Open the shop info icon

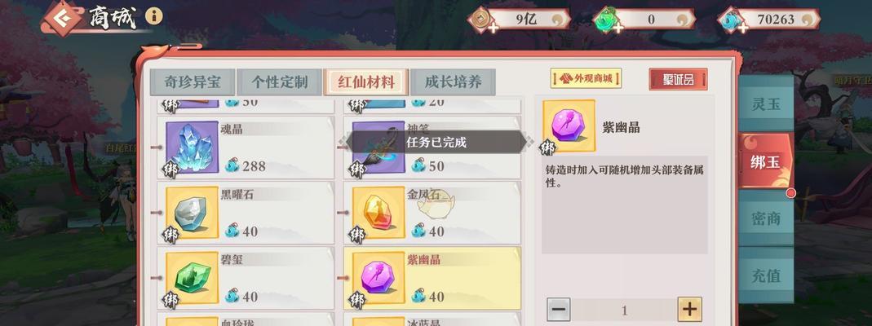pyautogui.click(x=154, y=16)
